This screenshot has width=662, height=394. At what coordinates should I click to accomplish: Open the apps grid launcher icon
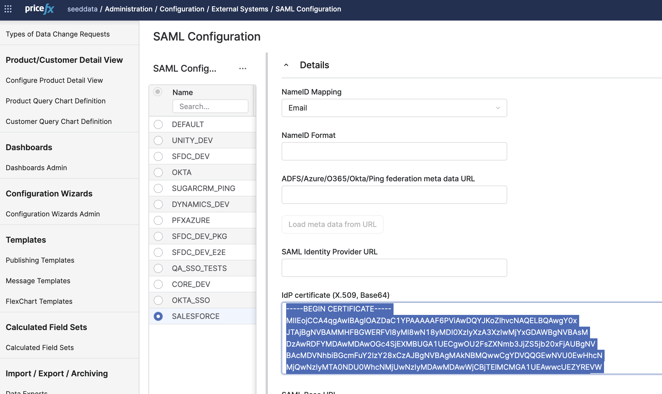coord(8,9)
